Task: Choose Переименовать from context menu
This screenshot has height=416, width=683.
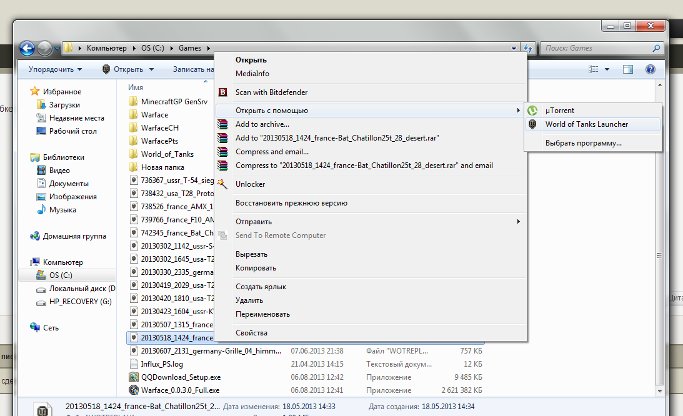Action: point(262,314)
